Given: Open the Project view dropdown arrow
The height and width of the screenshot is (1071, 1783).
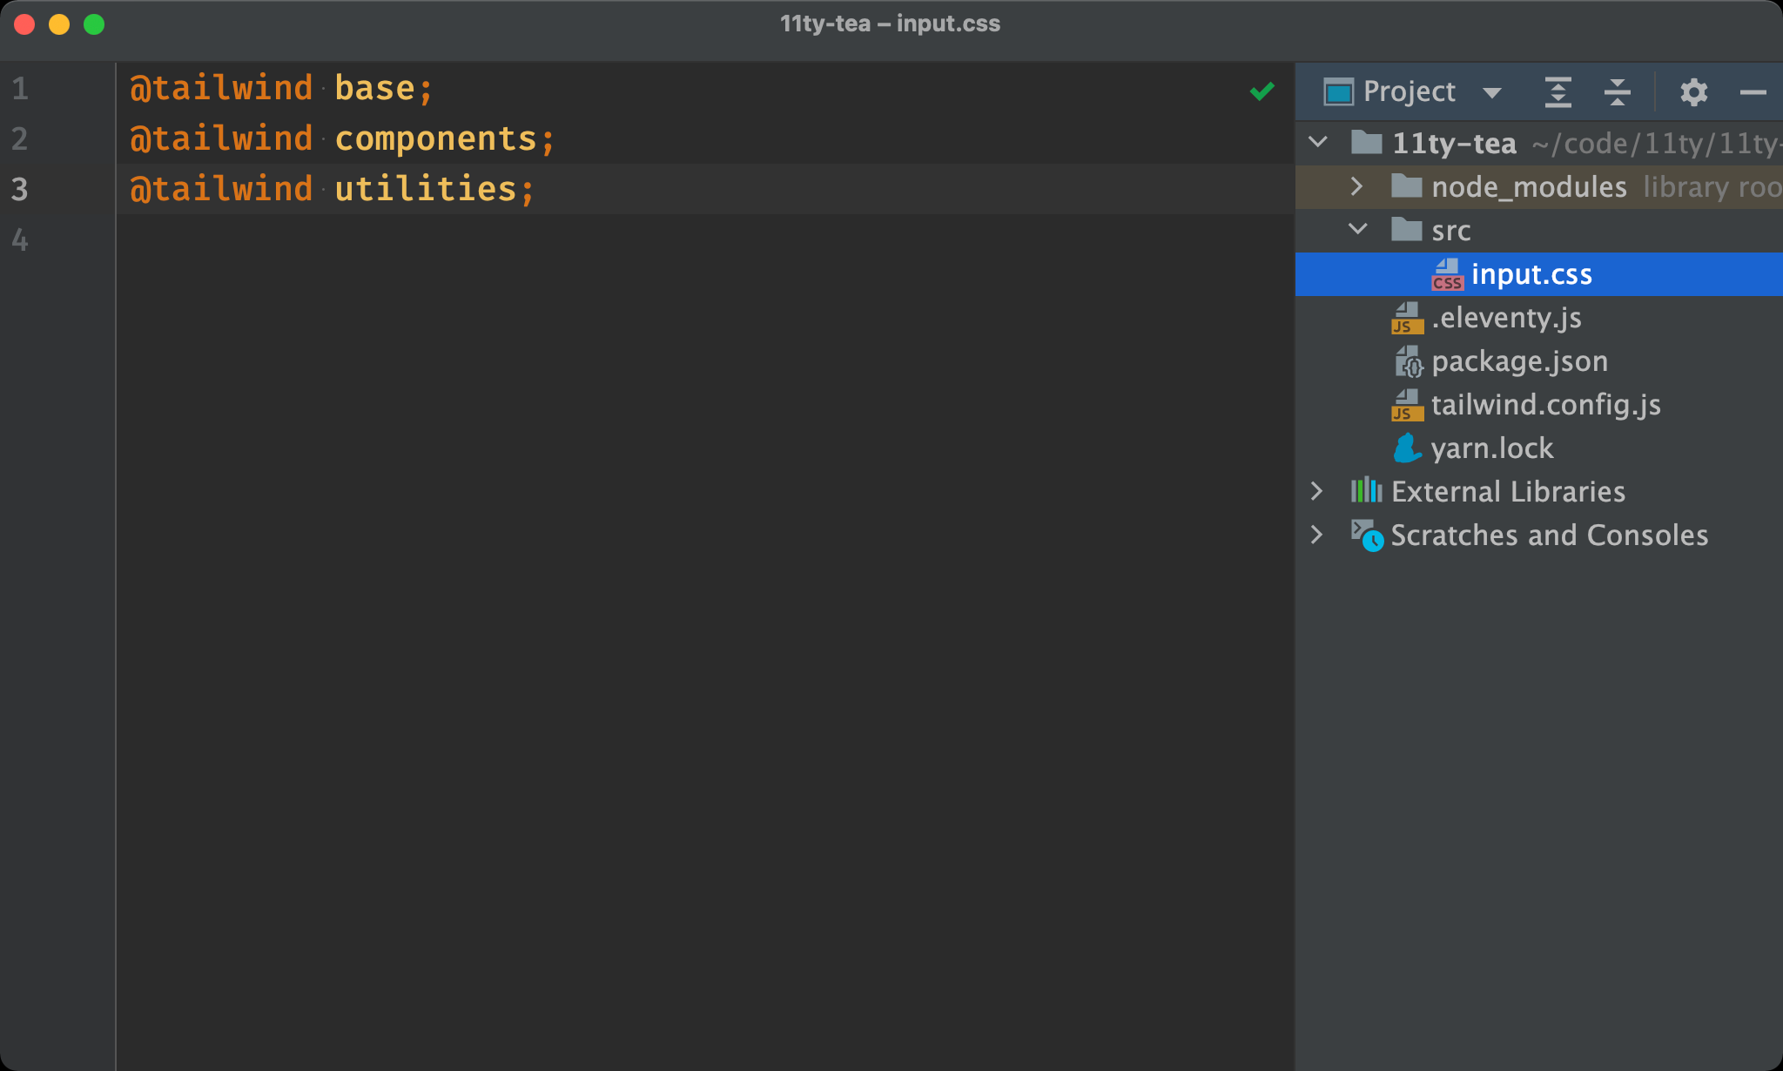Looking at the screenshot, I should coord(1491,93).
